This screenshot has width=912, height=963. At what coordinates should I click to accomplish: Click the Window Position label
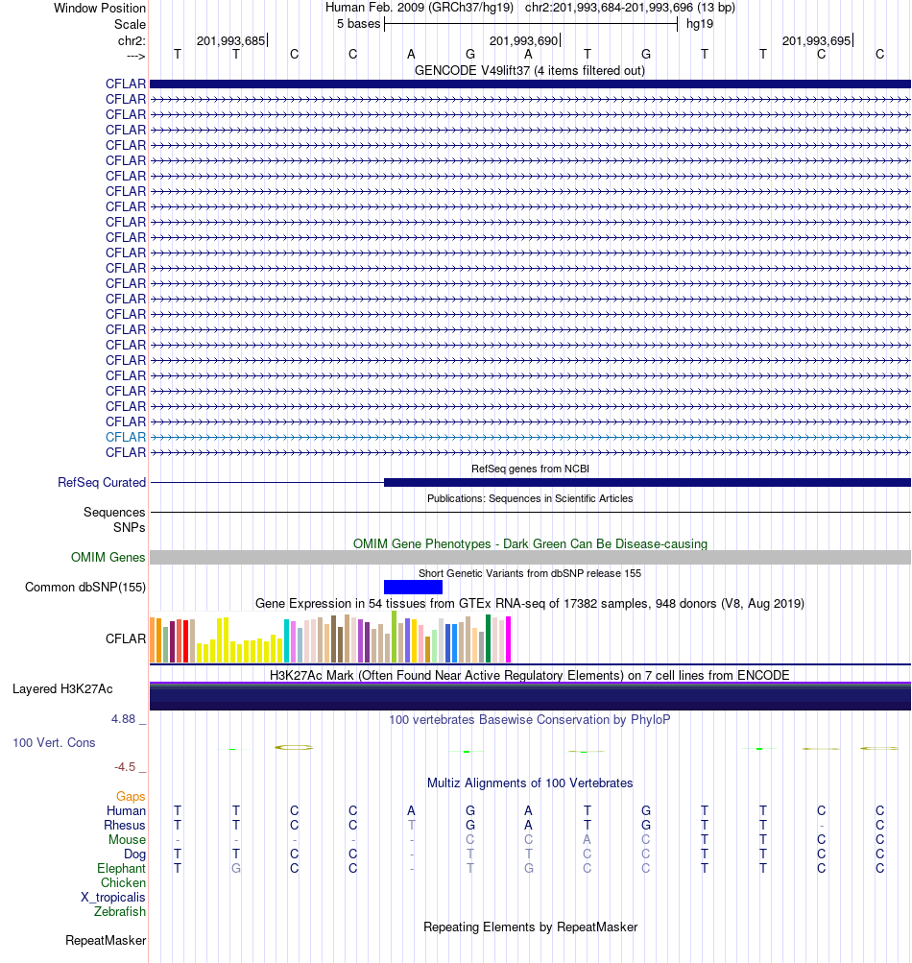100,8
